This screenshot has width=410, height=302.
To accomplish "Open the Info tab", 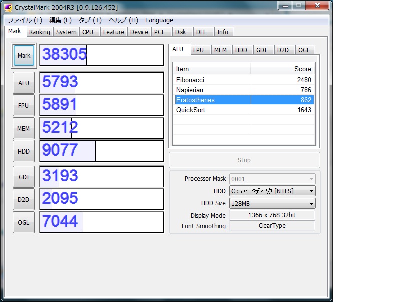I will (223, 32).
